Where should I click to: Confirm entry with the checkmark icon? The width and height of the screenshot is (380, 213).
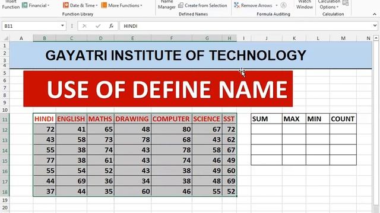click(98, 26)
